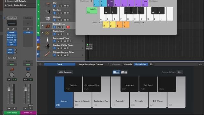Mute the Mellotron track

click(58, 20)
